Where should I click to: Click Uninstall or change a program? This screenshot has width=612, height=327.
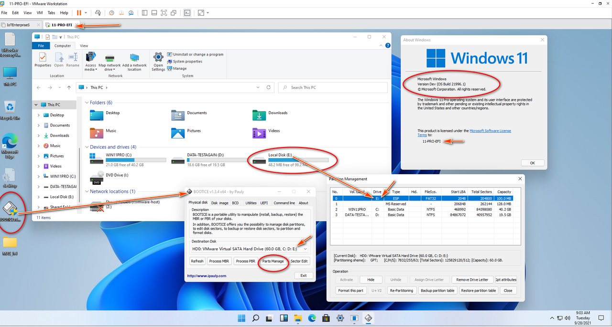coord(195,54)
